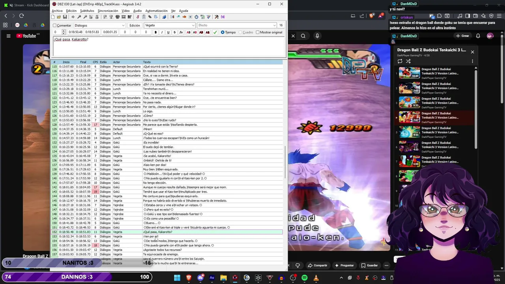This screenshot has height=284, width=505.
Task: Pick the primary color AB swatch
Action: pyautogui.click(x=188, y=32)
